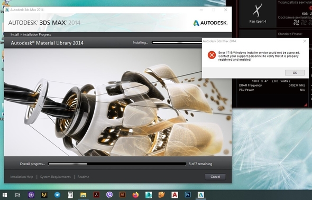Open the Windows Start menu
Viewport: 312px width, 200px height.
point(5,195)
